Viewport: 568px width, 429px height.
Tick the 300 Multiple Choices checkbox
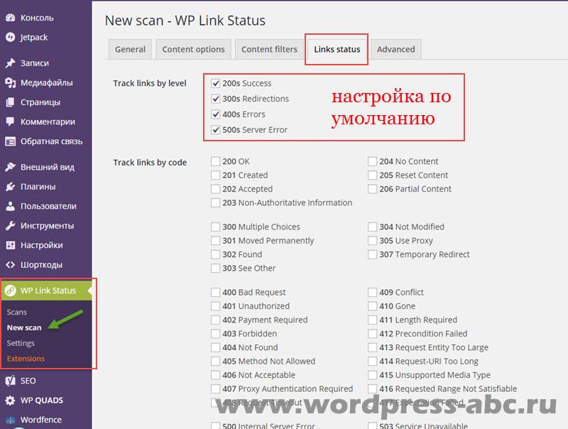tap(216, 227)
